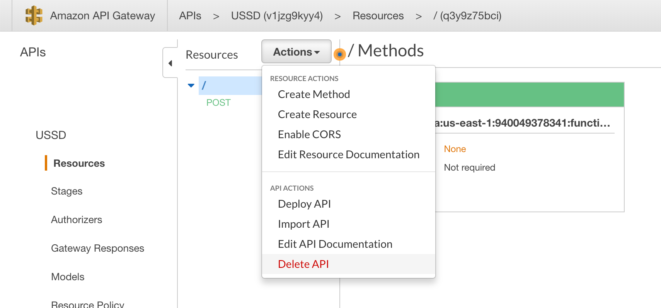
Task: Open Edit API Documentation
Action: pos(335,244)
